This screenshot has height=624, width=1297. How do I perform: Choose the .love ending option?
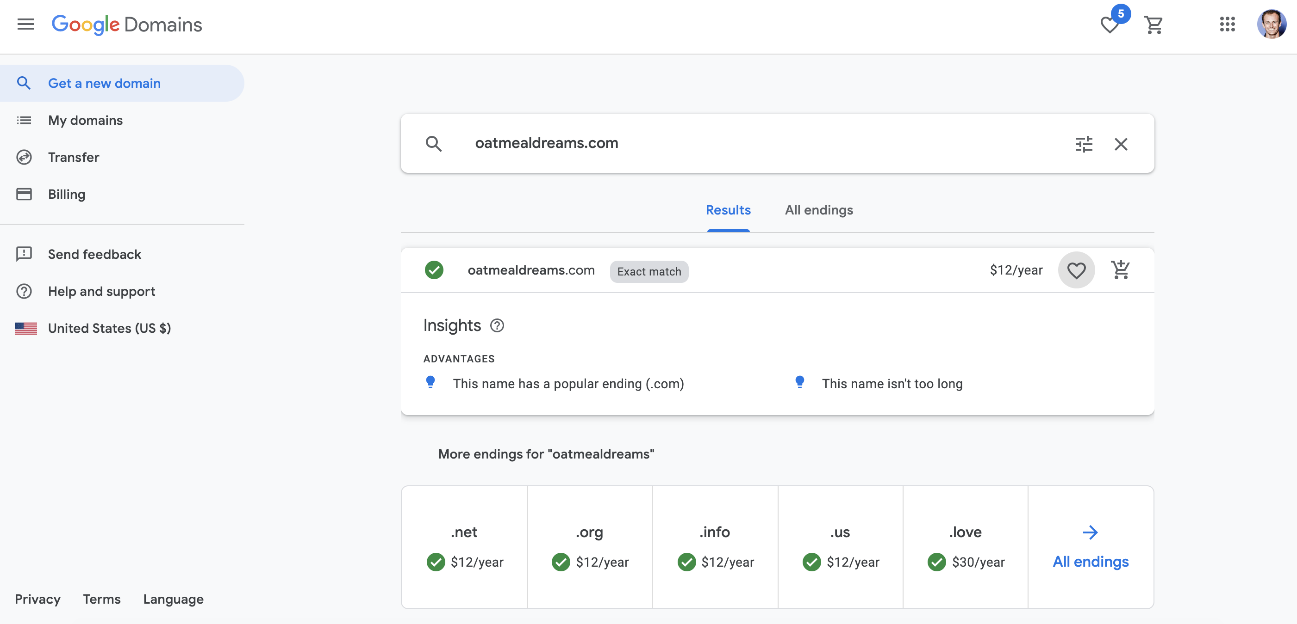point(965,547)
